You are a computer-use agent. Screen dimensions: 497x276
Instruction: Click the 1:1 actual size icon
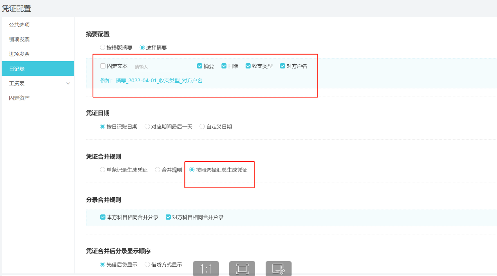(x=206, y=269)
